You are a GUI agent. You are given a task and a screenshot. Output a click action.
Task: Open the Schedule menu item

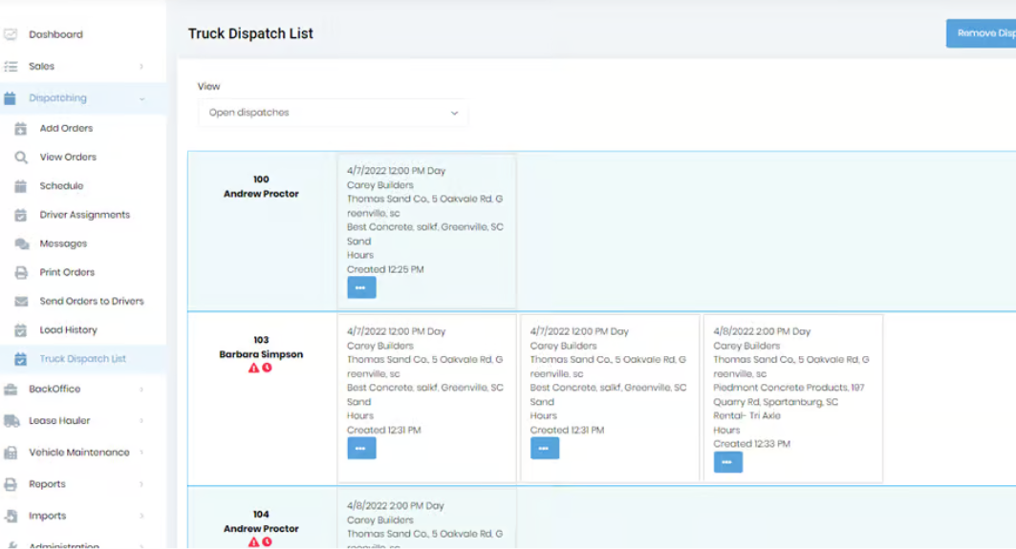pos(61,186)
